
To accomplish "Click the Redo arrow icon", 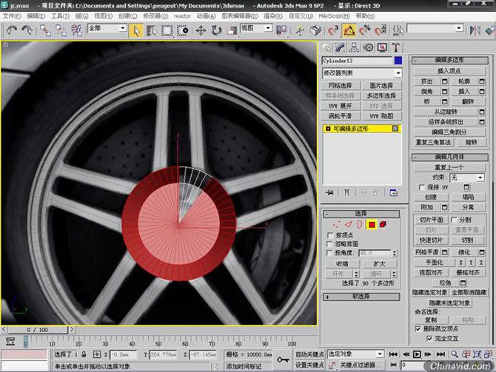I will [27, 30].
